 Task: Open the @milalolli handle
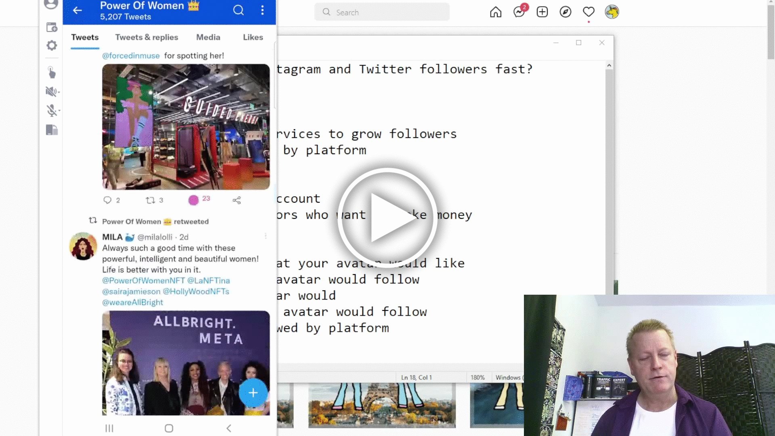click(x=155, y=237)
